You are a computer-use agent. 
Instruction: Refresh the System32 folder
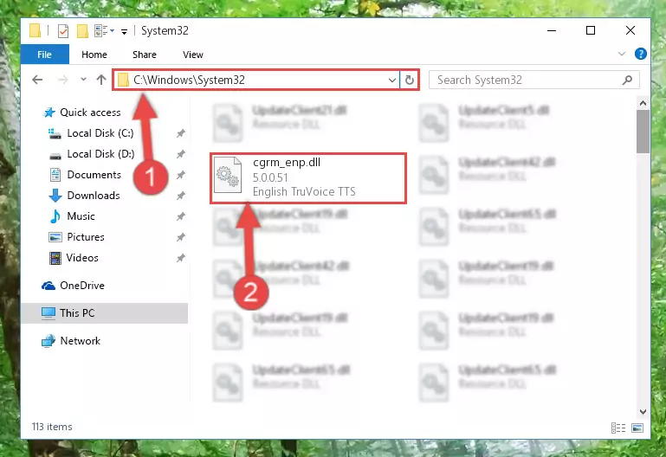click(410, 80)
